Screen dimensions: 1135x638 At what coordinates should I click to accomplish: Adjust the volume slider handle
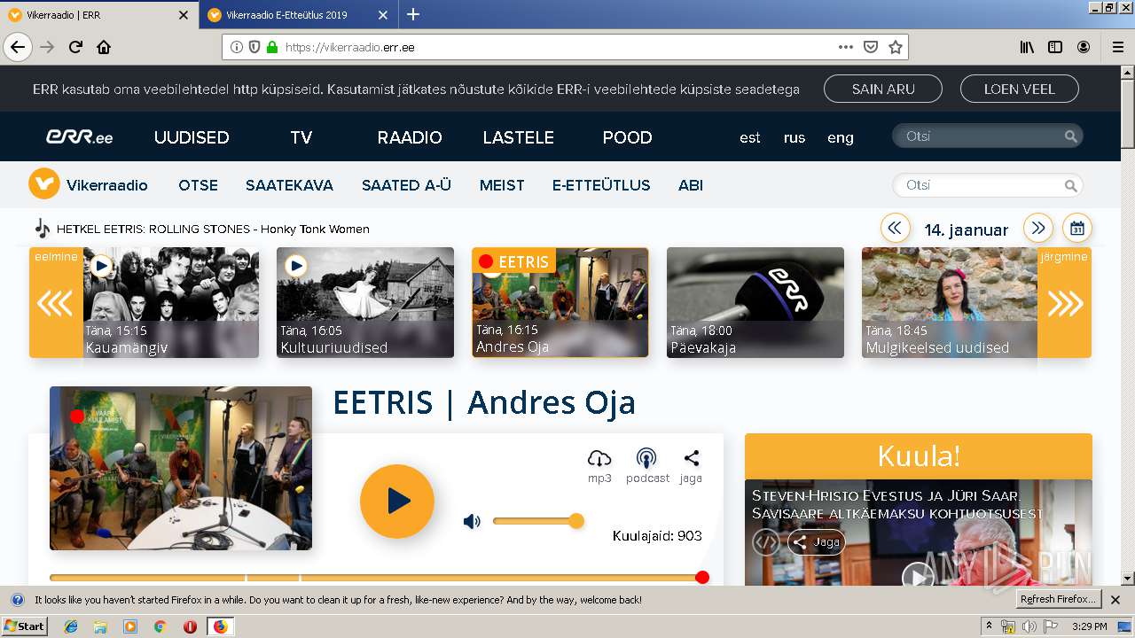point(576,520)
